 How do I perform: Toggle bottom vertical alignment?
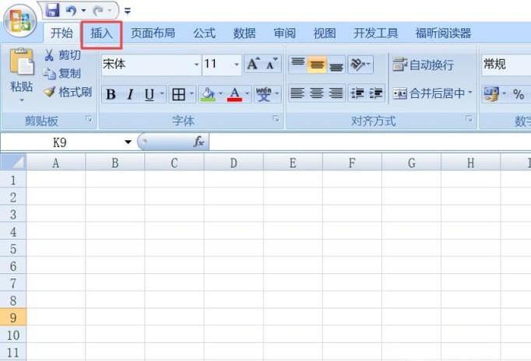tap(336, 64)
